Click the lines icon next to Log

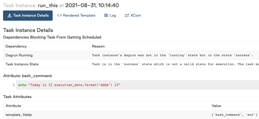tap(106, 16)
